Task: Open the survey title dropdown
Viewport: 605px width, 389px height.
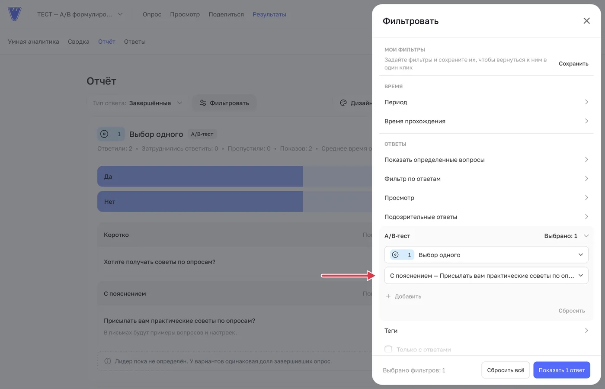Action: tap(80, 14)
